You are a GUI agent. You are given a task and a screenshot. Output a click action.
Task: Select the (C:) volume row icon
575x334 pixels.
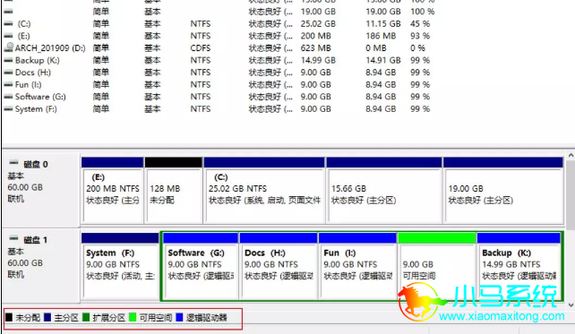[8, 24]
